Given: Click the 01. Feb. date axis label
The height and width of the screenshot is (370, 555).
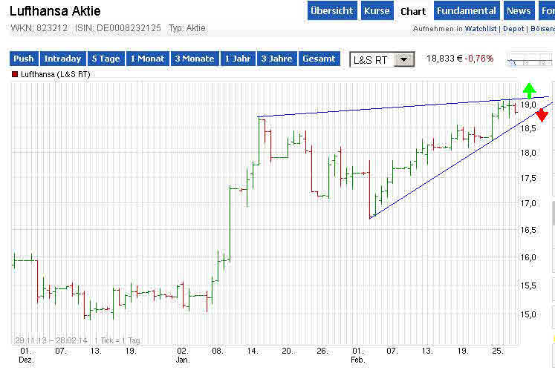Looking at the screenshot, I should click(x=357, y=355).
